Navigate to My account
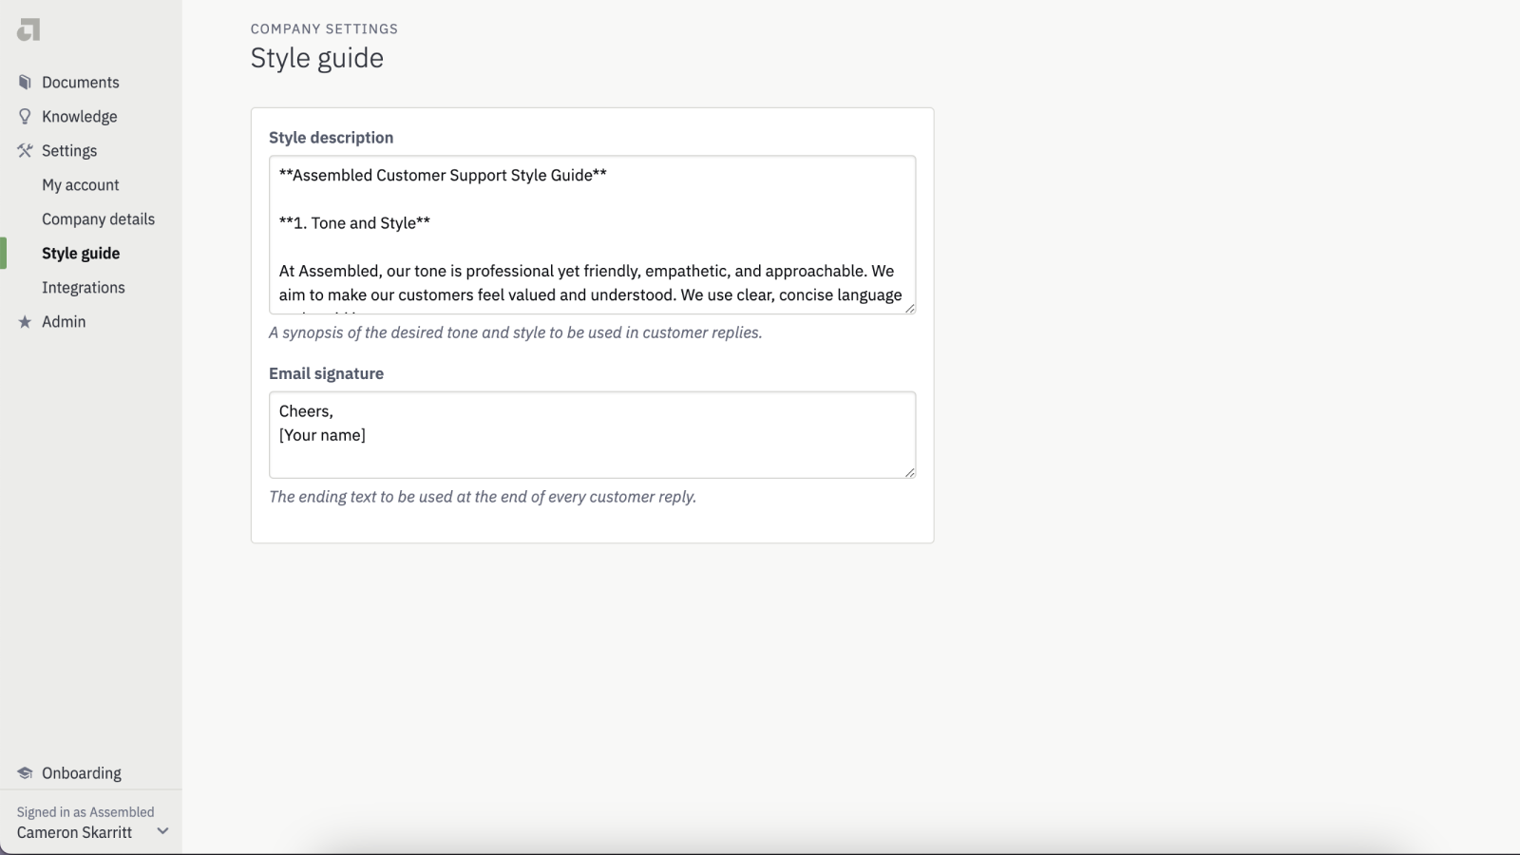 80,184
